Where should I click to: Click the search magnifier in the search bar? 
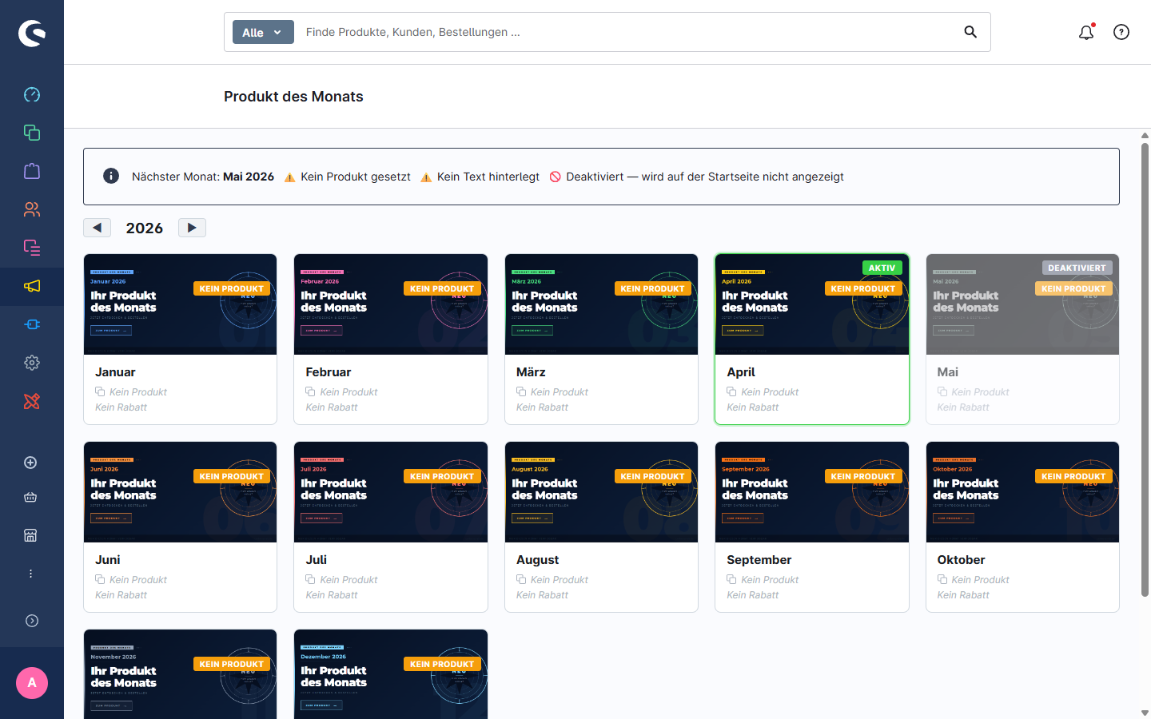[970, 32]
